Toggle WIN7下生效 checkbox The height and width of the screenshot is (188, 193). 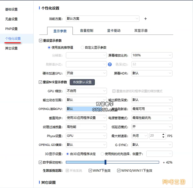[x=90, y=171]
